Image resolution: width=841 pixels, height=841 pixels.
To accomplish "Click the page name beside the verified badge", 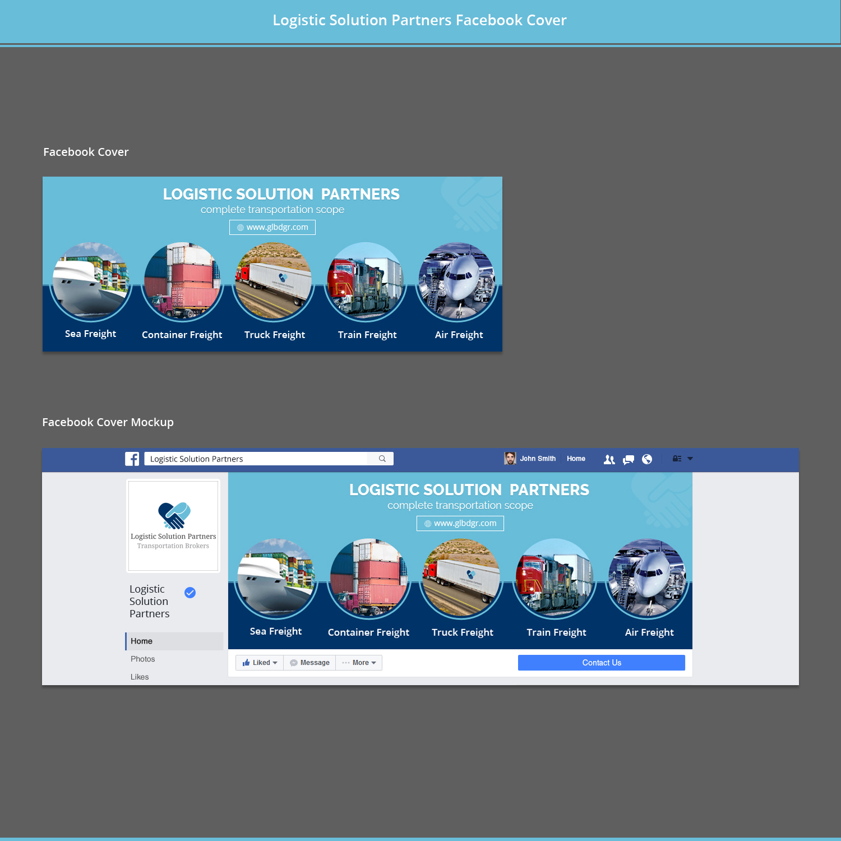I will point(149,601).
